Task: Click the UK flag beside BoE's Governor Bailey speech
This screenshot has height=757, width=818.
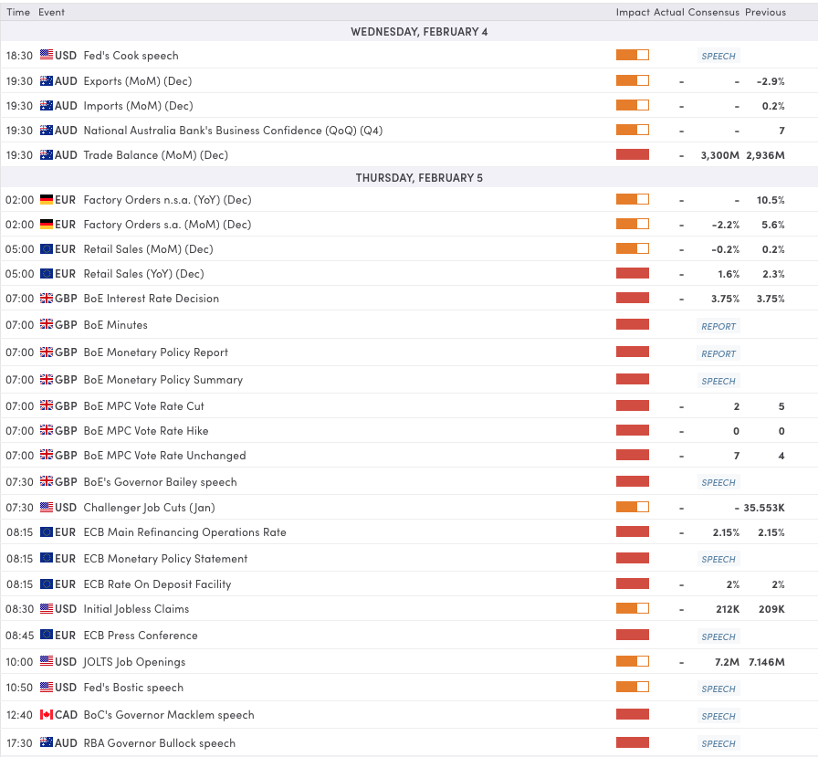Action: (47, 481)
